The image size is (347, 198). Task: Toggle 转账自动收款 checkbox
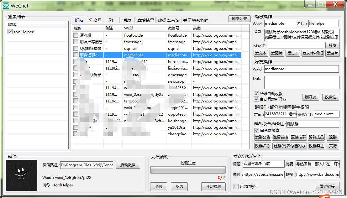(256, 94)
